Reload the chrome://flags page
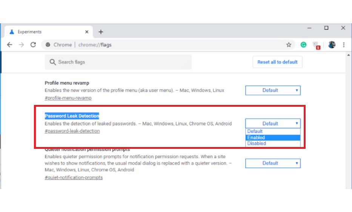 coord(33,45)
